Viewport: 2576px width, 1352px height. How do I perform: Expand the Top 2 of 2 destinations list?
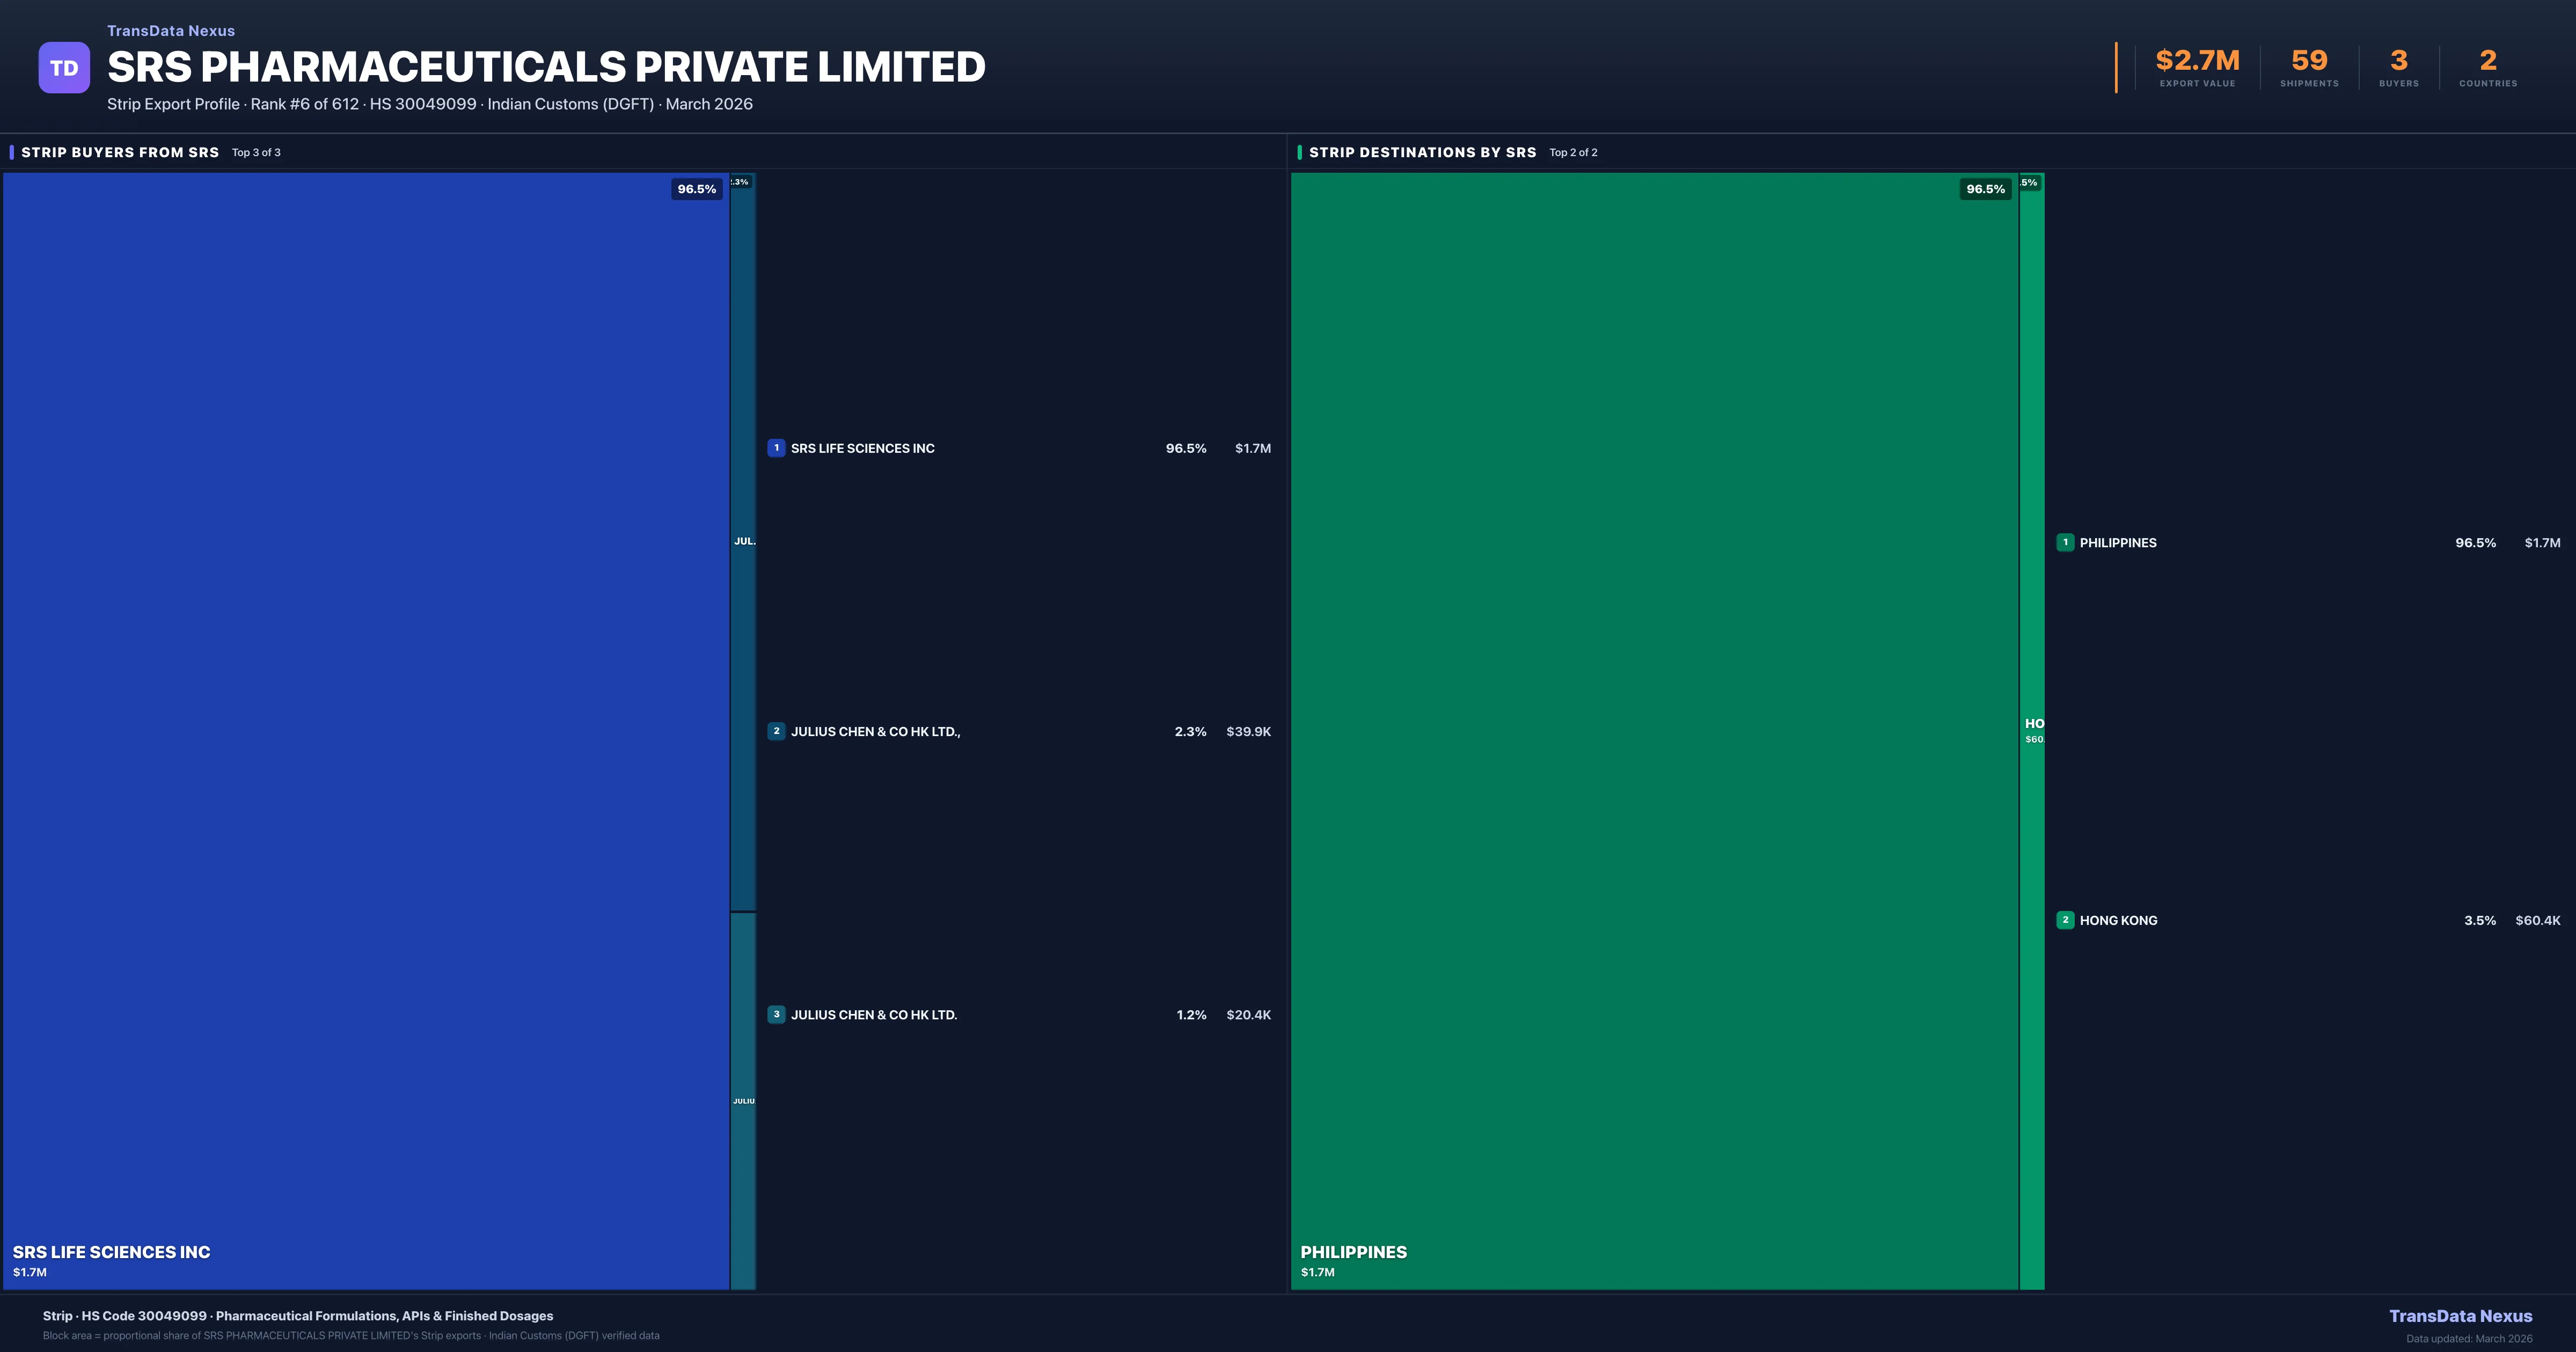point(1572,152)
